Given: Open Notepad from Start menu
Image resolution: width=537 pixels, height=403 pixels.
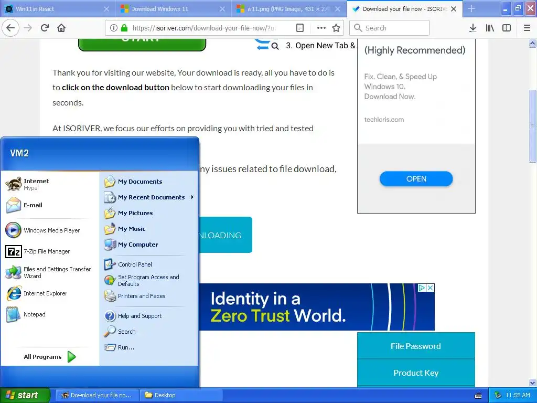Looking at the screenshot, I should pos(50,314).
